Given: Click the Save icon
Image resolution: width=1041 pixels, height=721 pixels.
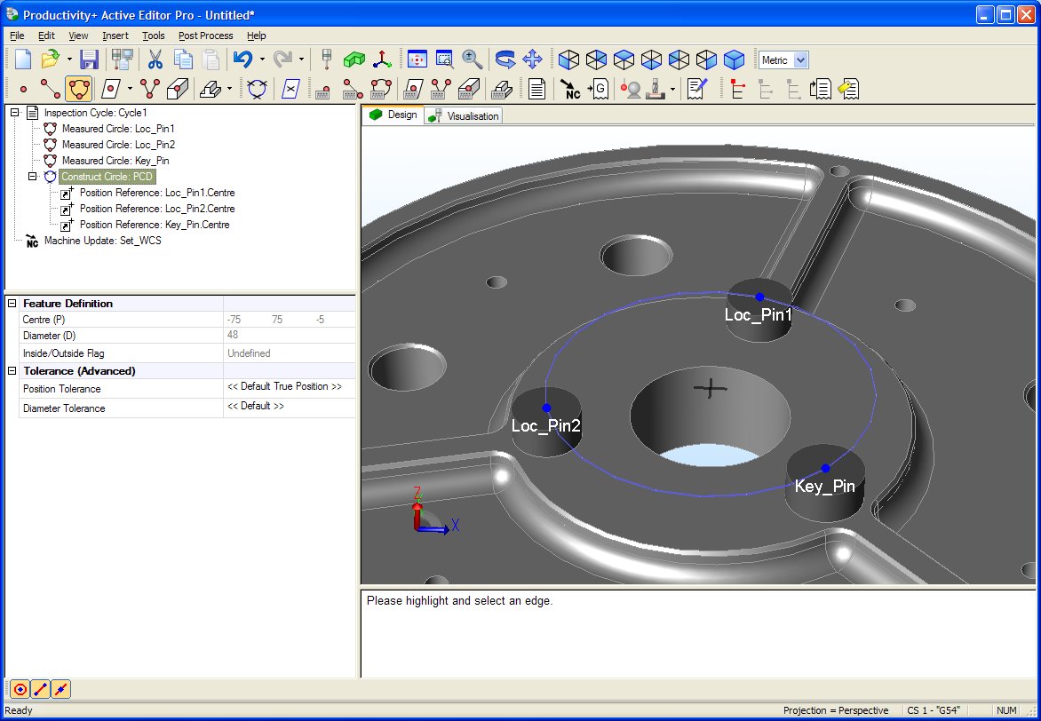Looking at the screenshot, I should 90,59.
